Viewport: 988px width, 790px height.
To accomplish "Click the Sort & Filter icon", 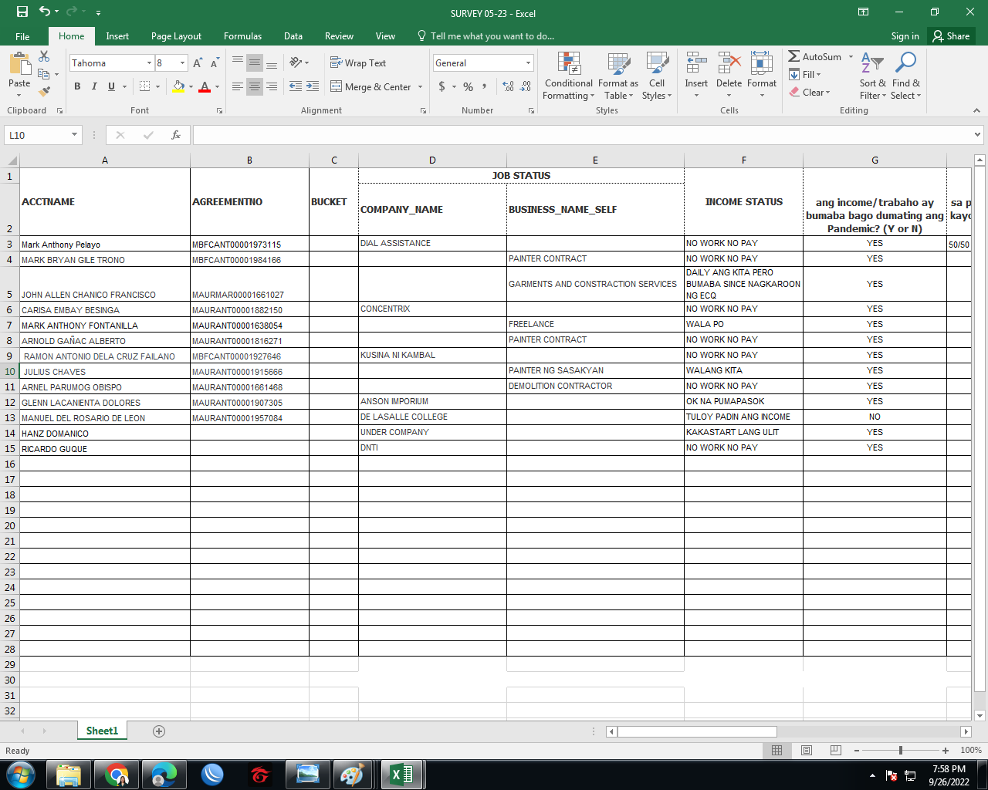I will [x=872, y=62].
